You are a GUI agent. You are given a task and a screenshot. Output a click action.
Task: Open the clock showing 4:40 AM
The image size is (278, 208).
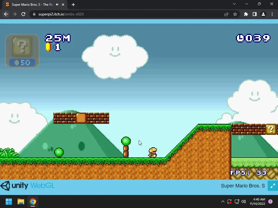[x=257, y=201]
